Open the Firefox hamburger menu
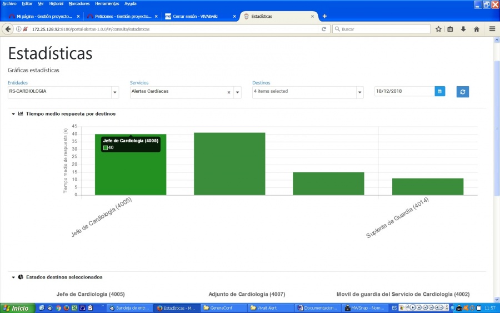 coord(492,29)
